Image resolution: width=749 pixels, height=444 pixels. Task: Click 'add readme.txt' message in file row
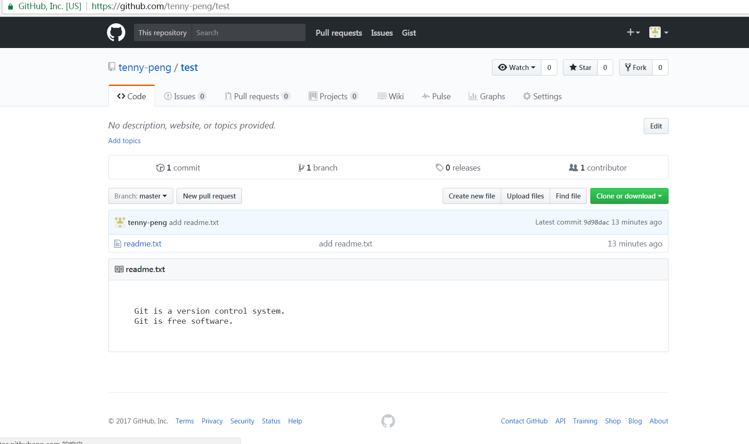346,244
